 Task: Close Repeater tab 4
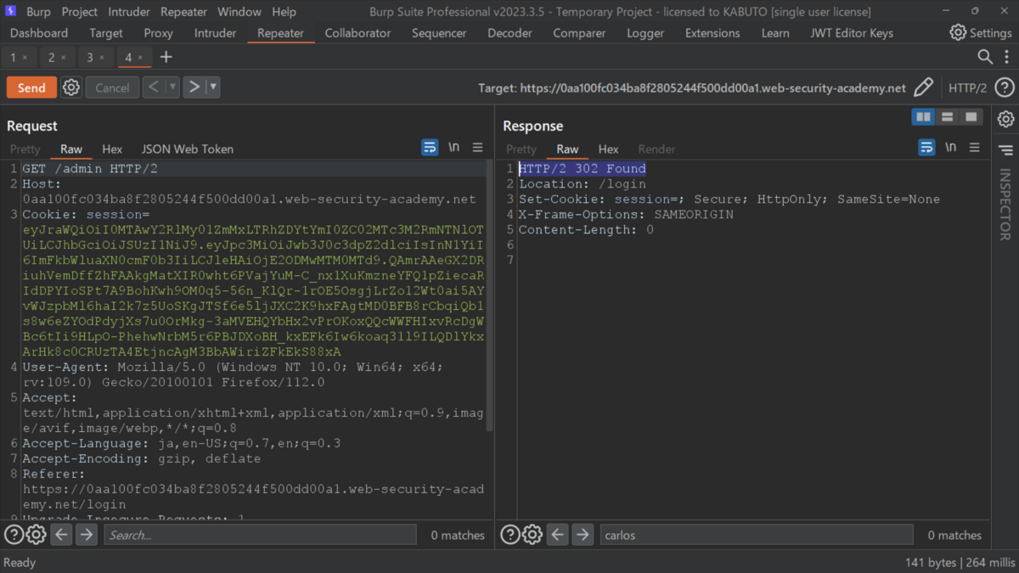coord(140,58)
